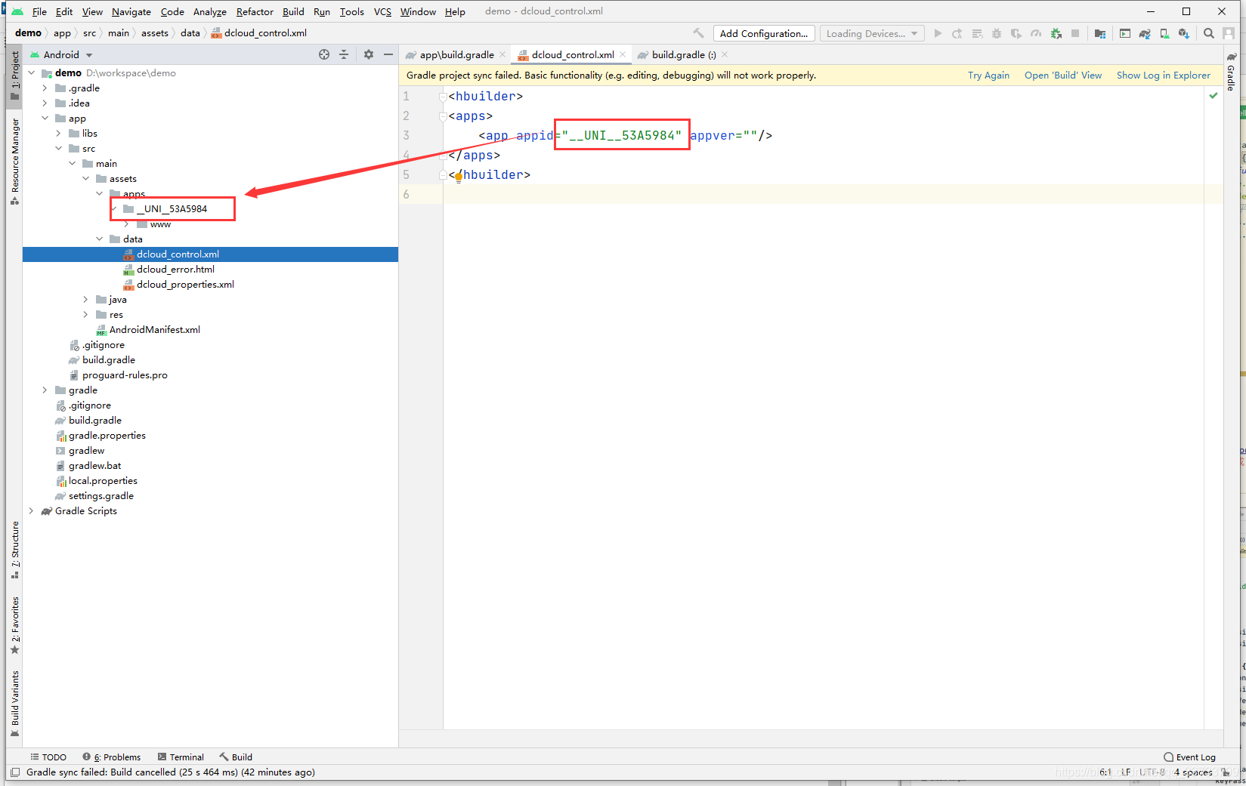
Task: Click the LF line separator indicator
Action: (1126, 772)
